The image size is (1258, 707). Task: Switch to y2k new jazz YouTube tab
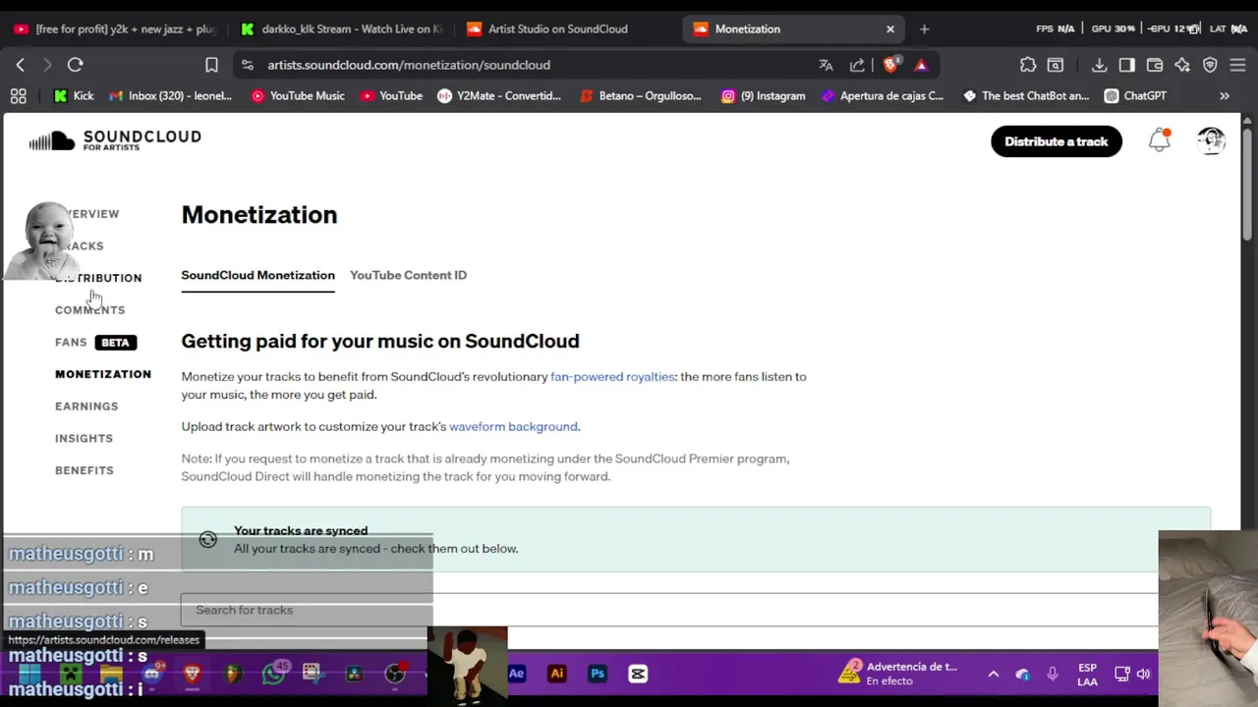(114, 28)
